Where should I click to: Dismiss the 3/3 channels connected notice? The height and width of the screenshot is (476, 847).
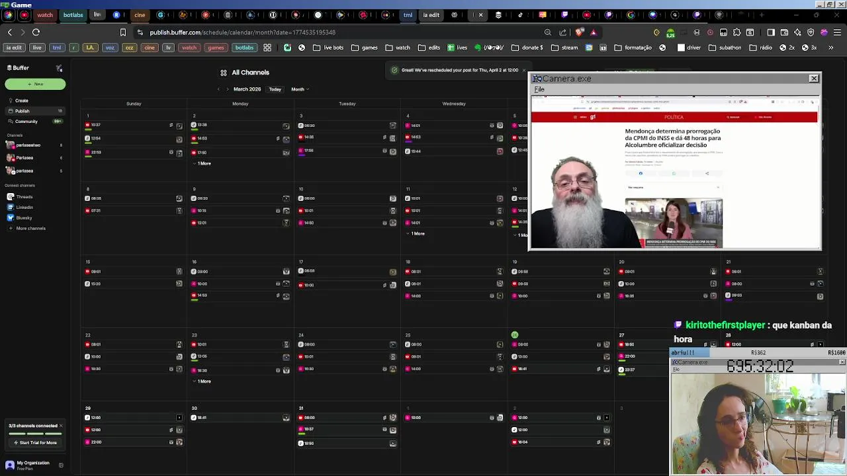61,426
